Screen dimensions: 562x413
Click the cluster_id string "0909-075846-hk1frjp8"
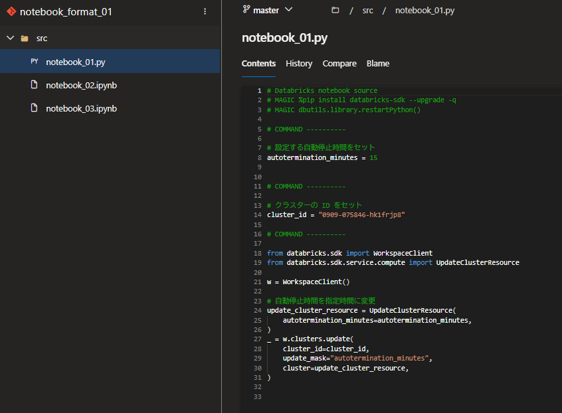[x=361, y=215]
